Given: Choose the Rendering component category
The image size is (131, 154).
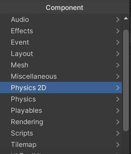Looking at the screenshot, I should (x=61, y=122).
